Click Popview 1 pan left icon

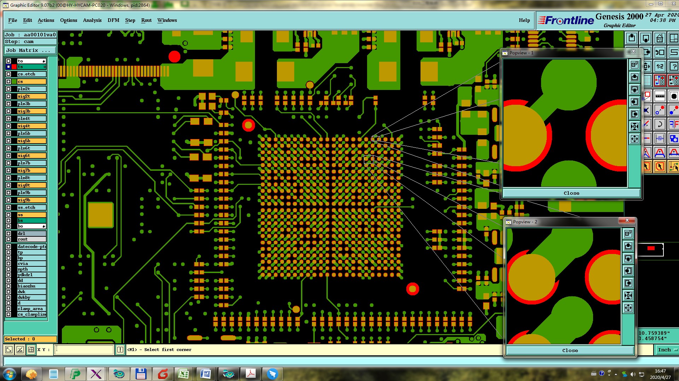pyautogui.click(x=634, y=102)
